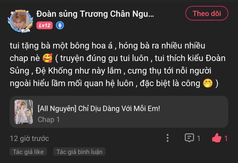Click the Theo dõi follow button
This screenshot has height=163, width=238.
207,13
